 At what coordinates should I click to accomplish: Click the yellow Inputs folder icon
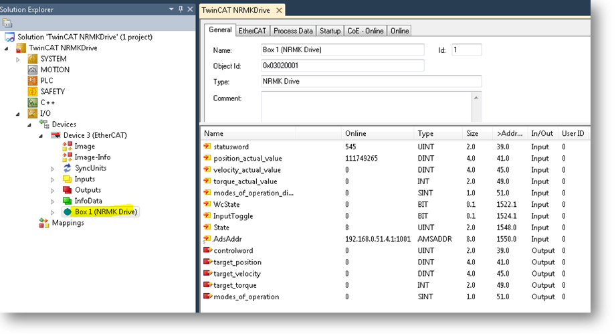(67, 179)
